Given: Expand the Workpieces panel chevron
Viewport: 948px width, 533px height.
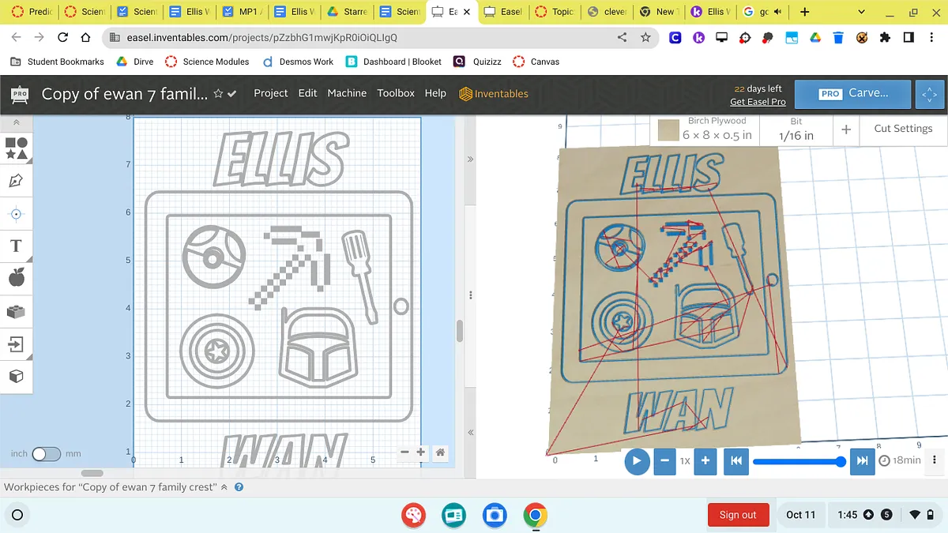Looking at the screenshot, I should [x=224, y=487].
